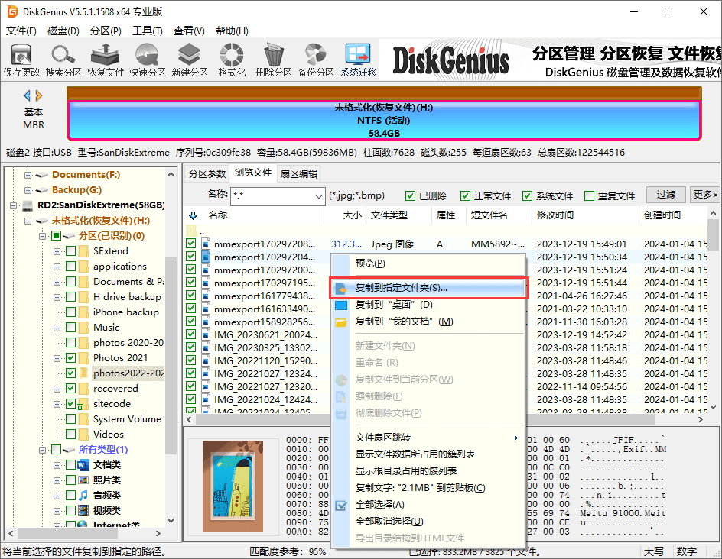Collapse the 所有类型(1) node

(42, 450)
